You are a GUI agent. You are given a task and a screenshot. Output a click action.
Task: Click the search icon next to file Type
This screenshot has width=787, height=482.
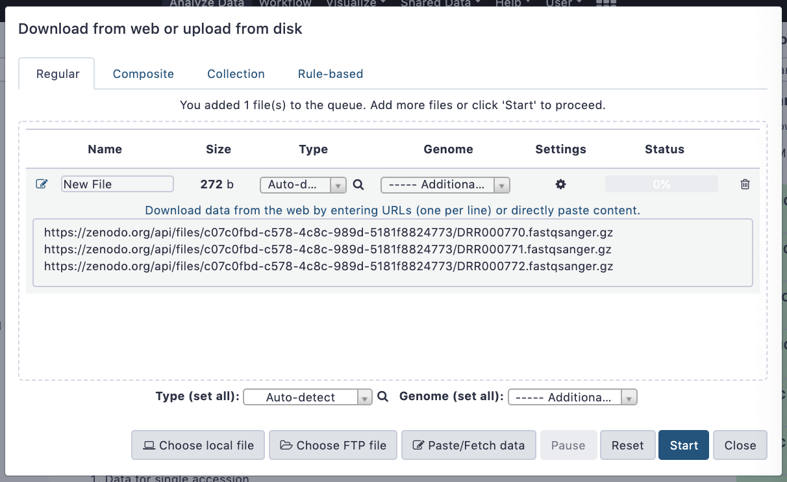point(358,184)
